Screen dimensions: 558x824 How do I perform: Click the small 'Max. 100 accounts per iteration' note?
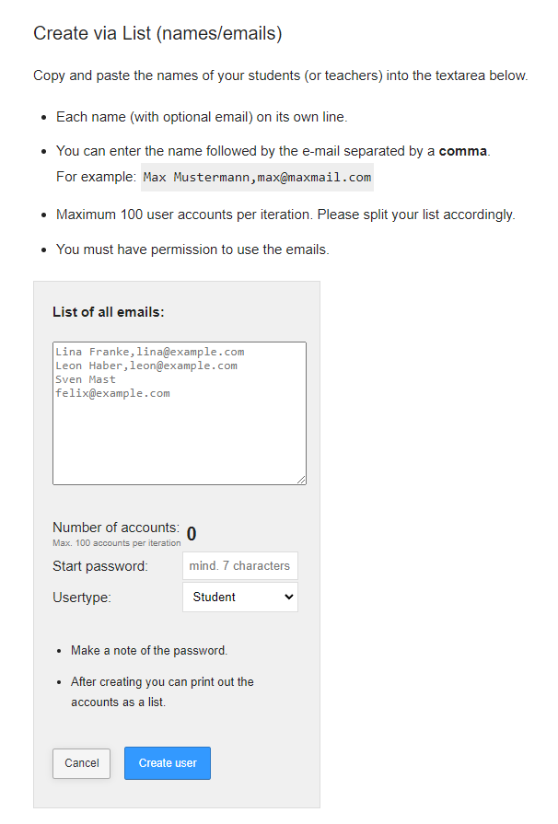(x=117, y=543)
